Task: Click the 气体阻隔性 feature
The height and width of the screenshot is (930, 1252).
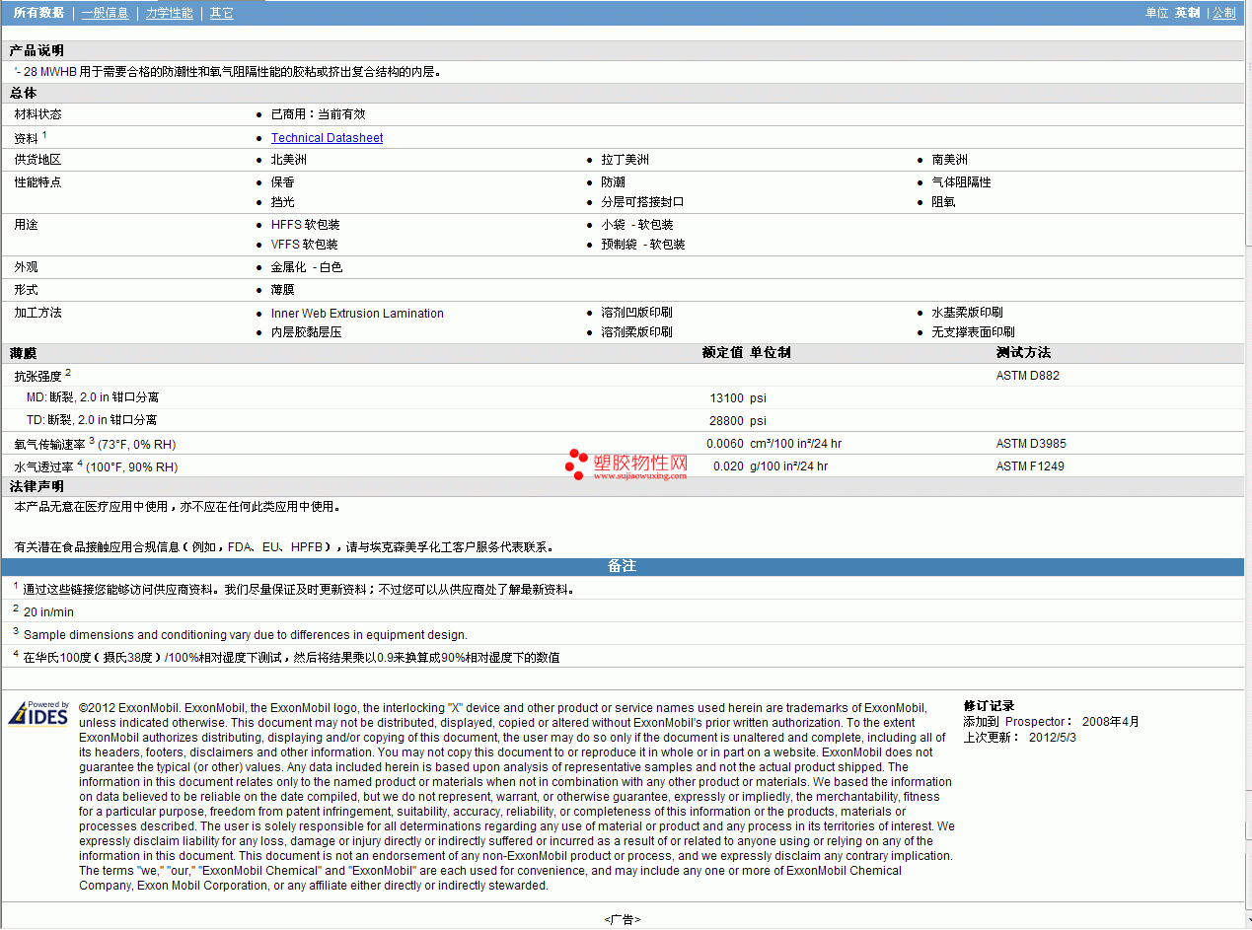Action: click(x=962, y=182)
